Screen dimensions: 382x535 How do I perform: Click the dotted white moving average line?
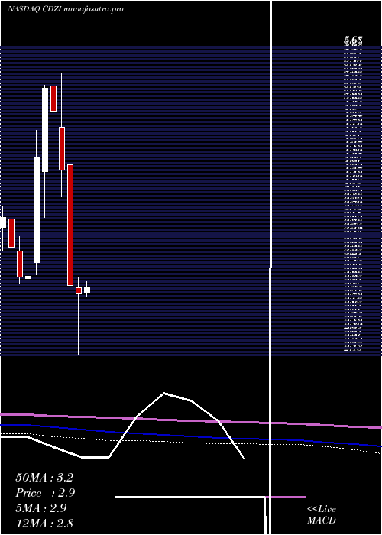point(191,442)
